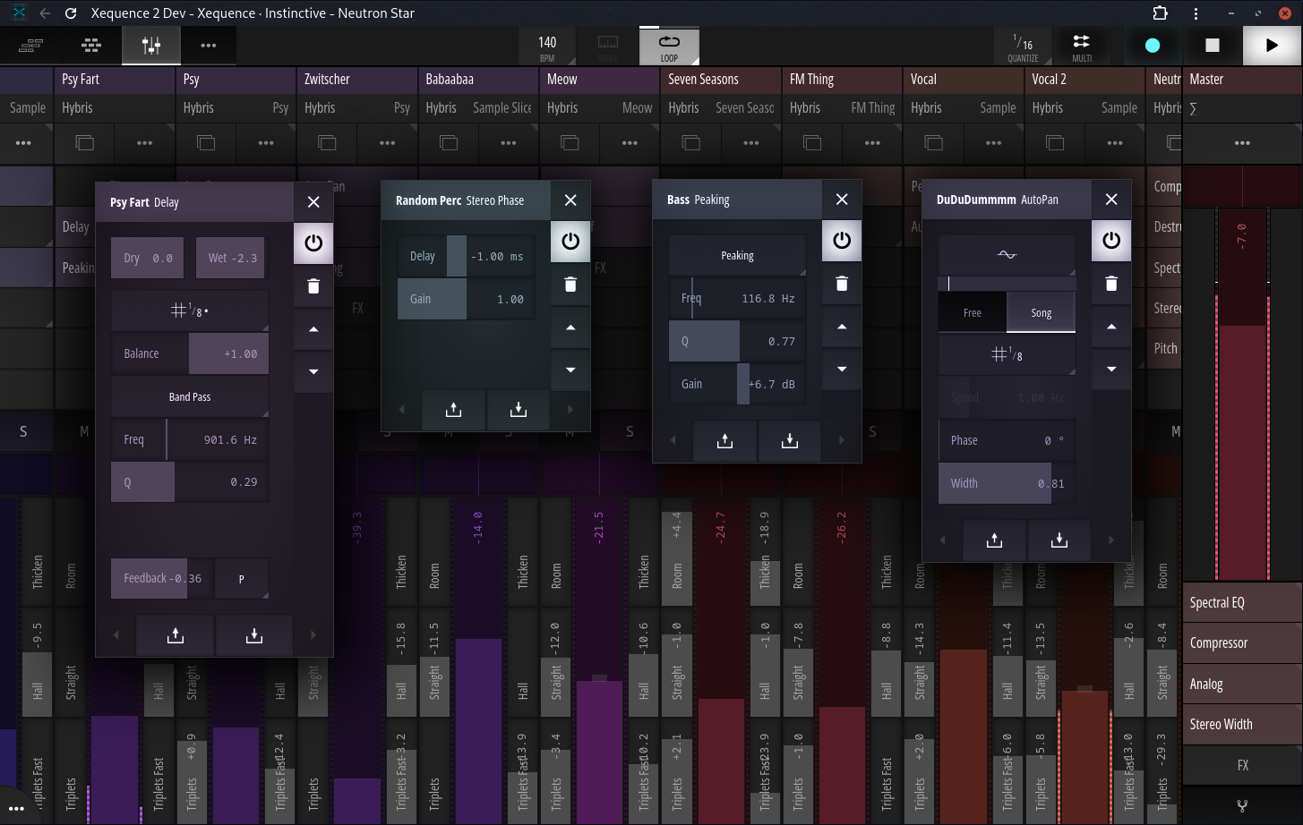Switch to the pattern grid view icon
Image resolution: width=1303 pixels, height=825 pixels.
pyautogui.click(x=91, y=45)
